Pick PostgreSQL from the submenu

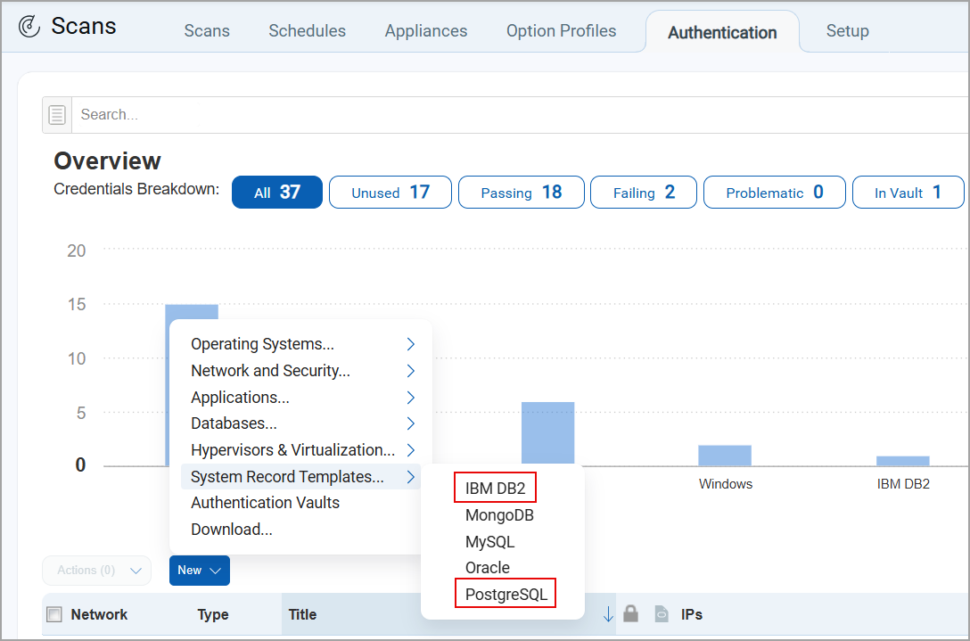[x=506, y=594]
